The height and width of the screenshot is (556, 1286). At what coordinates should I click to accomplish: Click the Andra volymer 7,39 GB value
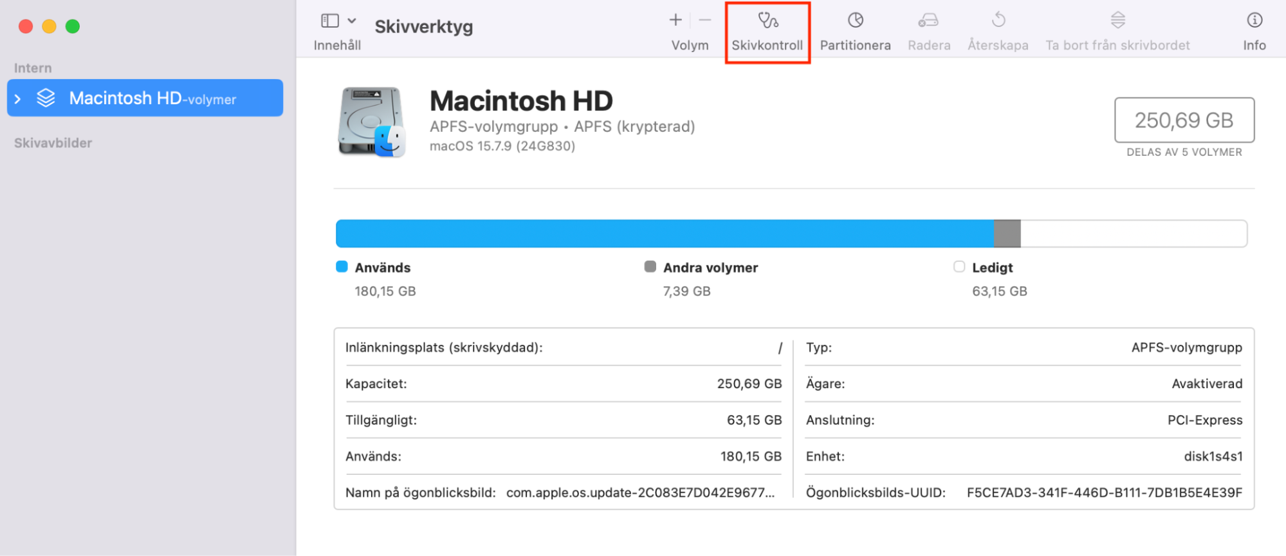click(687, 291)
